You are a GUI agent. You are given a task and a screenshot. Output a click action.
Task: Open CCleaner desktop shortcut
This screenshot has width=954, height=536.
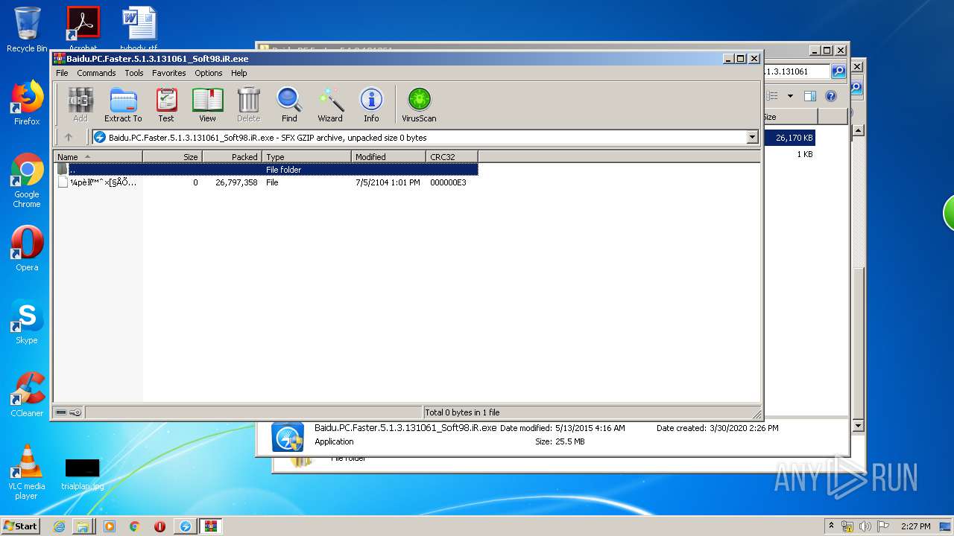tap(27, 395)
